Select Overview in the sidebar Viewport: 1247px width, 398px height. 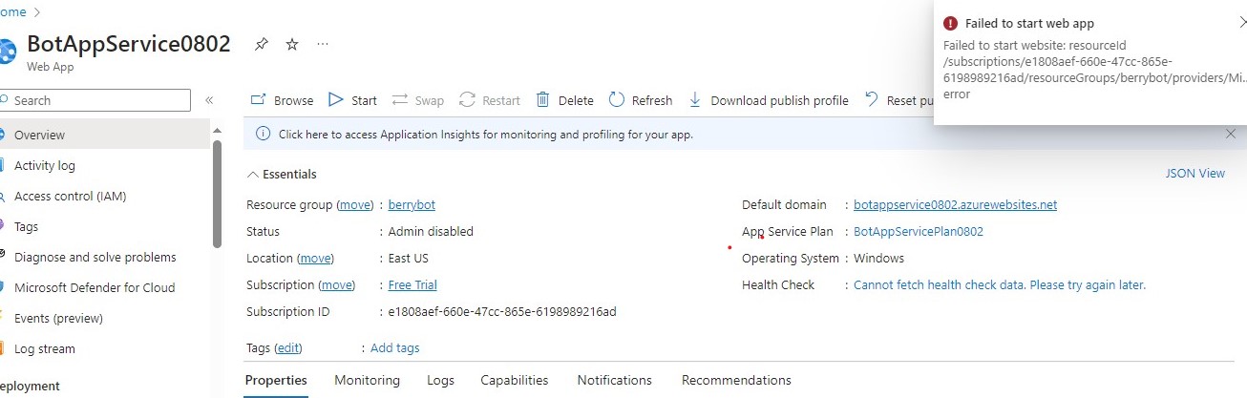(x=104, y=135)
